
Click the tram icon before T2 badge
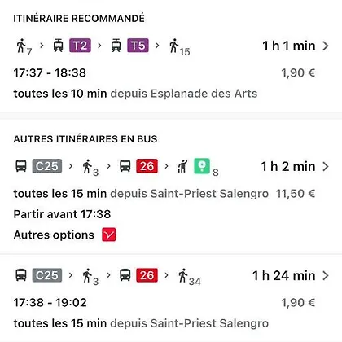click(x=58, y=46)
